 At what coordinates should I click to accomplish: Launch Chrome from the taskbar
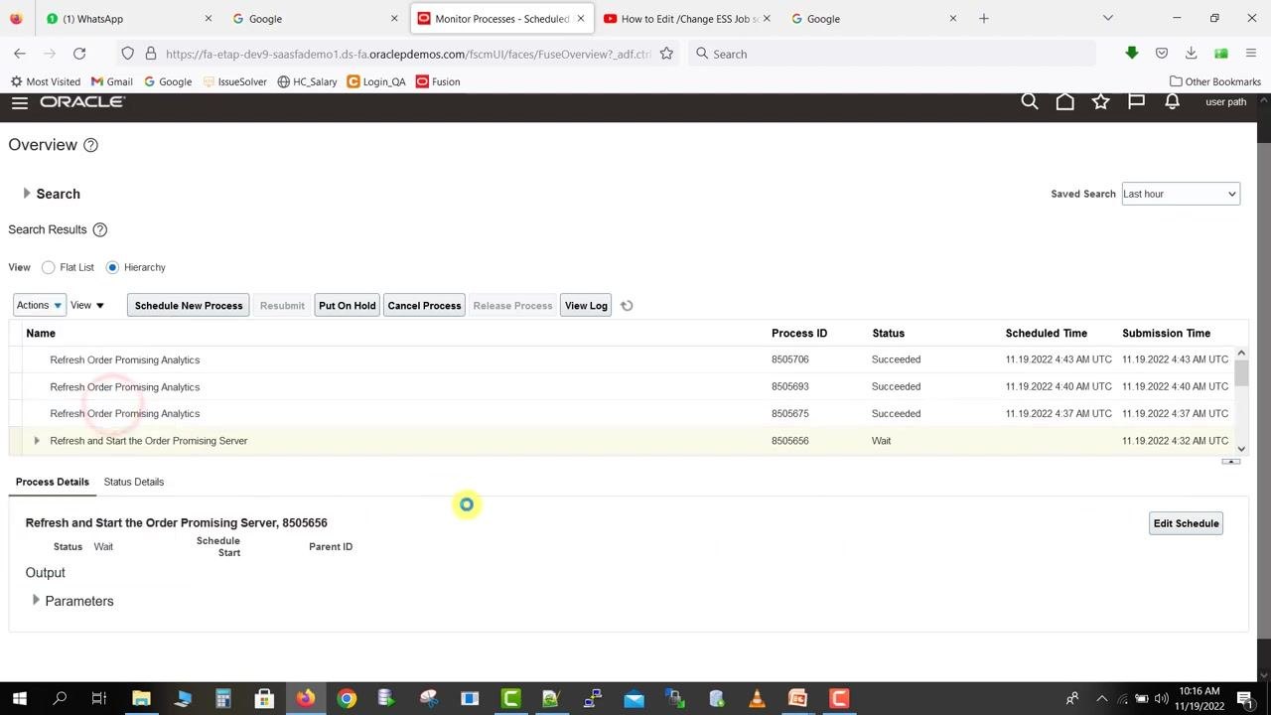(x=347, y=699)
